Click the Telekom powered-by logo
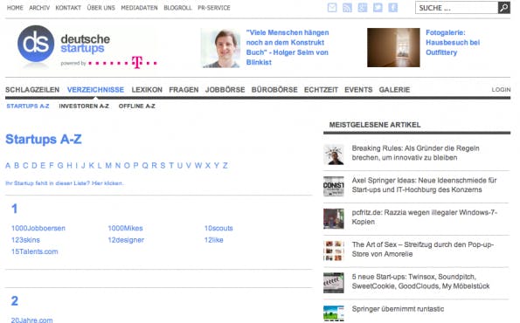Image resolution: width=520 pixels, height=323 pixels. [x=122, y=63]
